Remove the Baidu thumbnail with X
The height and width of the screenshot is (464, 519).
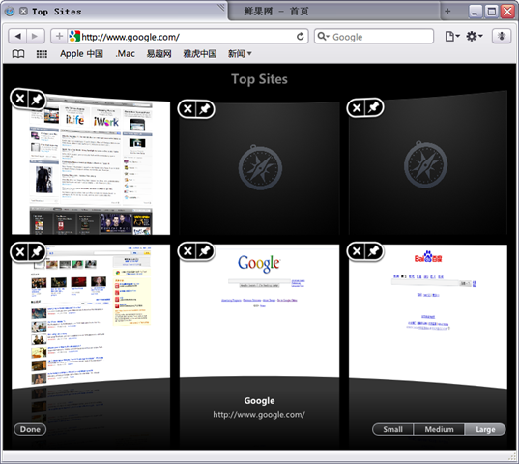357,251
